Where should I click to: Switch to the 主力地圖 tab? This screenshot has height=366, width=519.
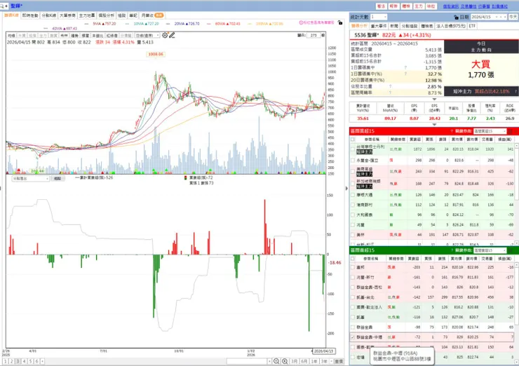(x=87, y=15)
